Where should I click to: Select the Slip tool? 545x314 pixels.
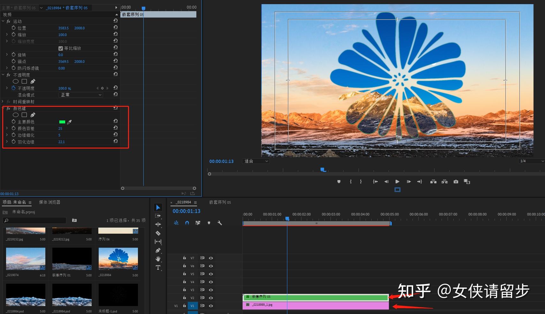(158, 242)
